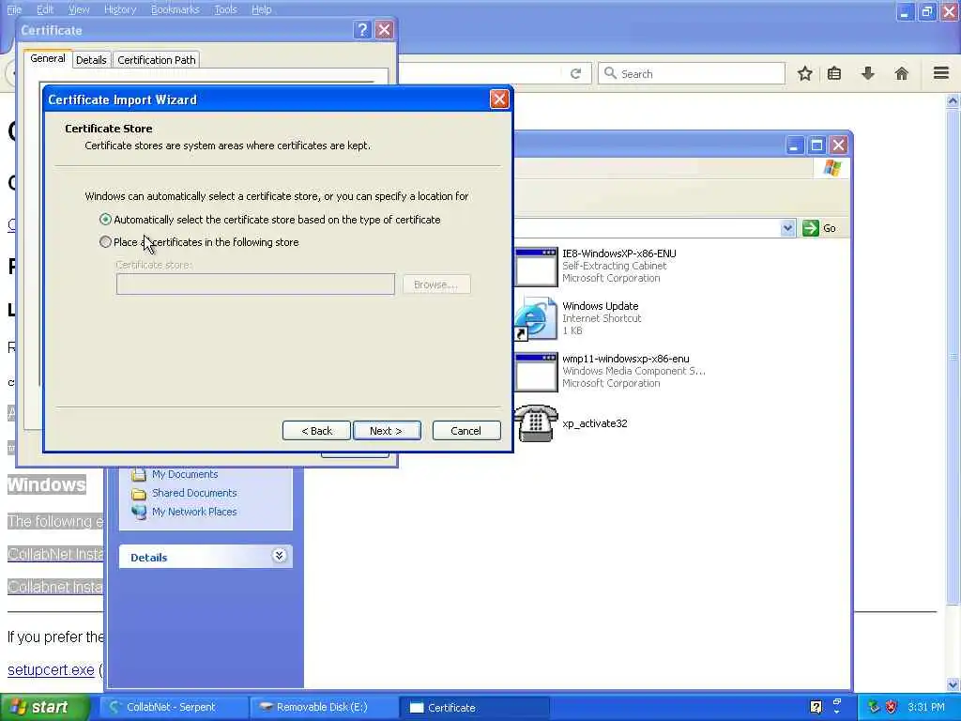Click the safely remove hardware tray icon
Screen dimensions: 961x721
(x=874, y=707)
